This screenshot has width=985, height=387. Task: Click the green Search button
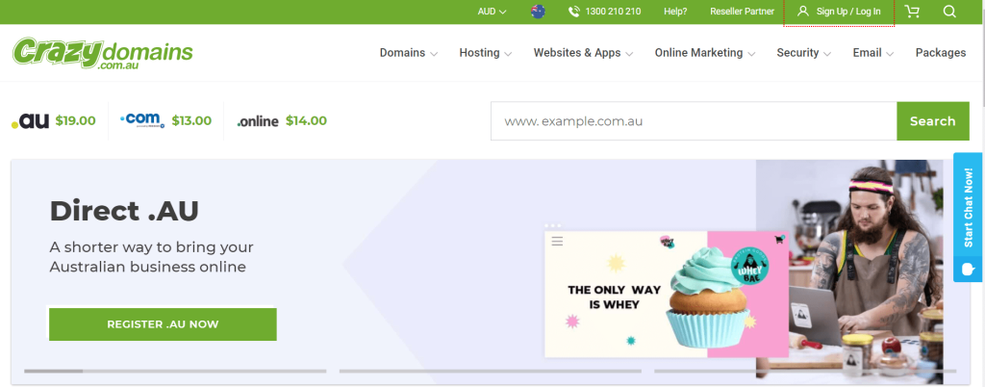click(932, 120)
